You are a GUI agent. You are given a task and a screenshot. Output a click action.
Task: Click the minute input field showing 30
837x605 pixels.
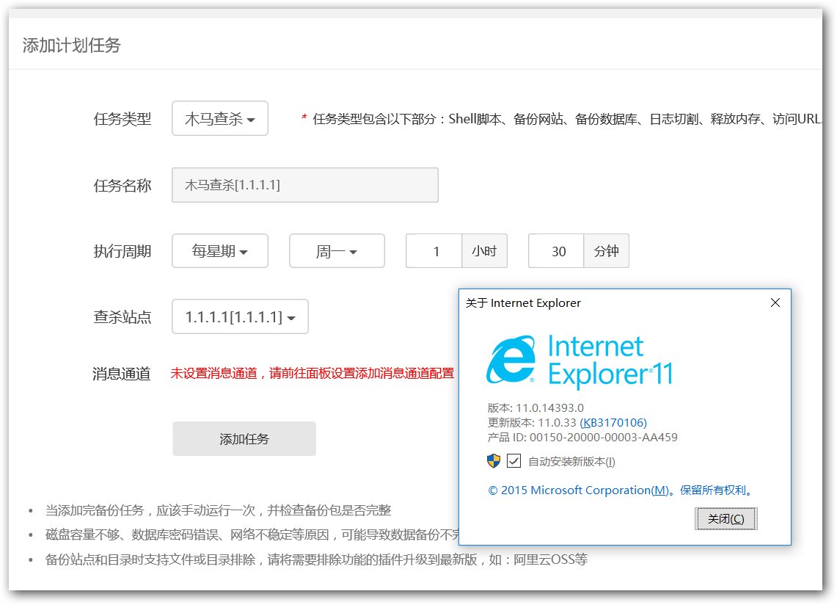point(556,251)
